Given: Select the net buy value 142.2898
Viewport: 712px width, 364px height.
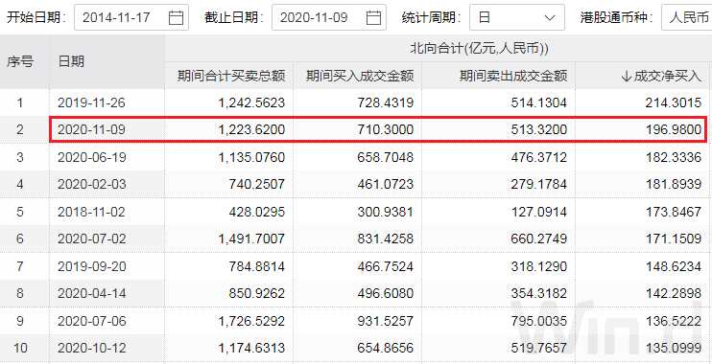Looking at the screenshot, I should (674, 293).
